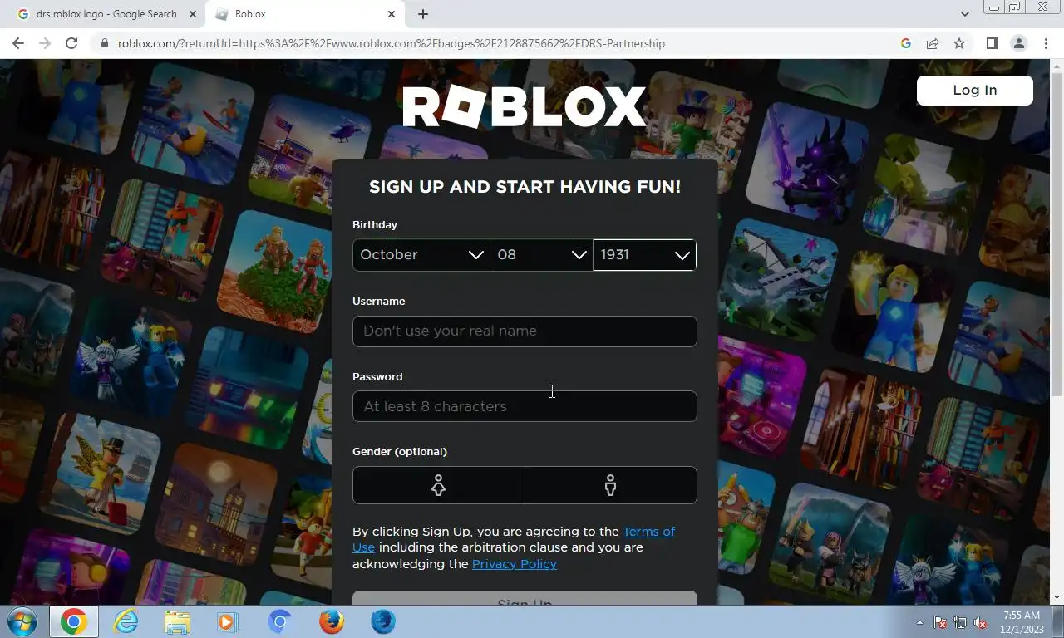Bookmark this page with star icon

click(x=959, y=43)
